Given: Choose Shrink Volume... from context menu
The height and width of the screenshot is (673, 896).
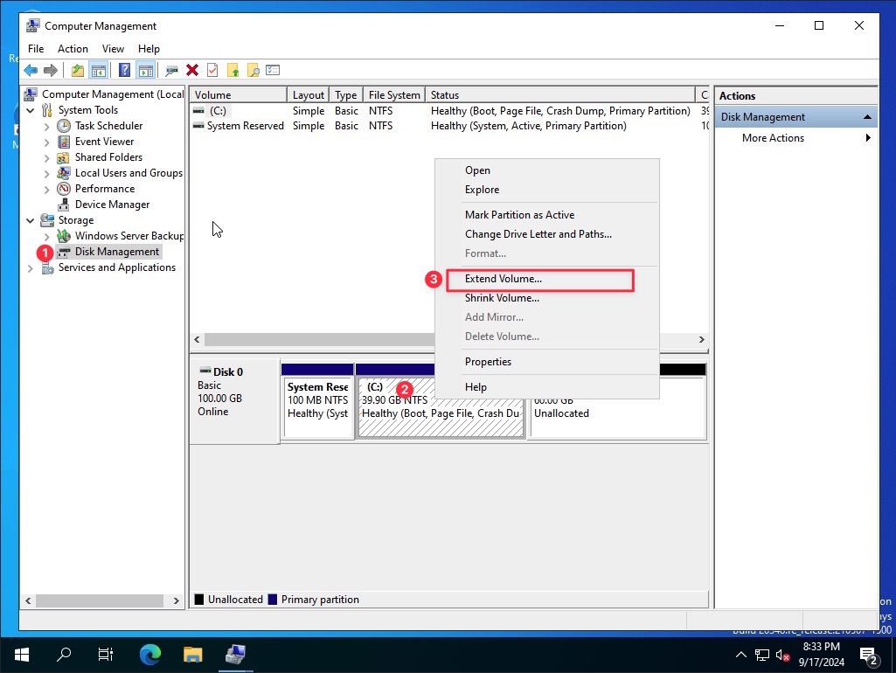Looking at the screenshot, I should 547,298.
